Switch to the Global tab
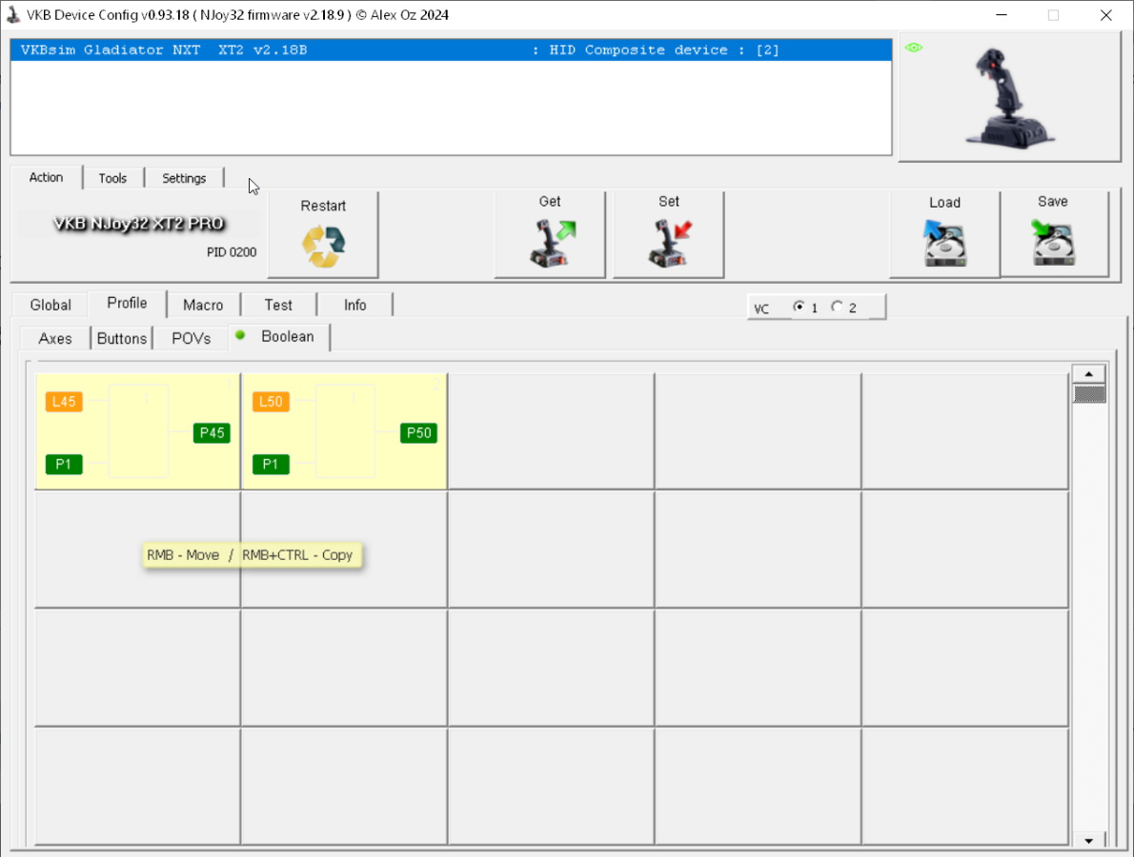This screenshot has width=1134, height=857. coord(51,305)
